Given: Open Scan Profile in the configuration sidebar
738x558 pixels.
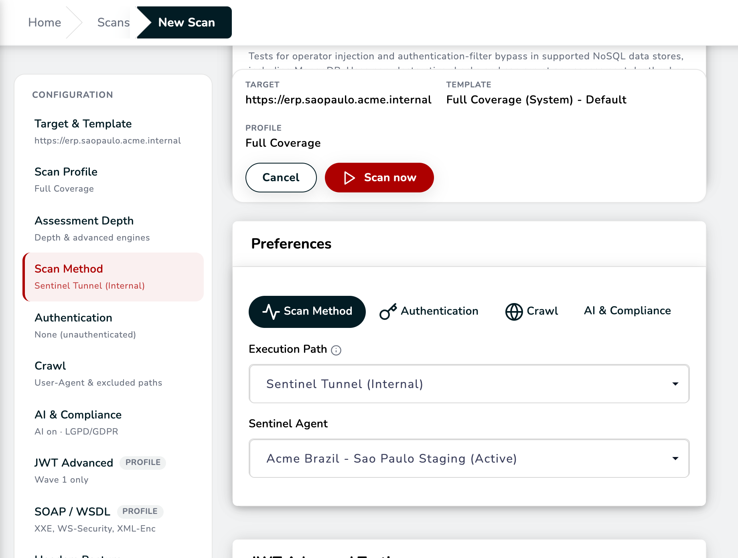Looking at the screenshot, I should [113, 180].
